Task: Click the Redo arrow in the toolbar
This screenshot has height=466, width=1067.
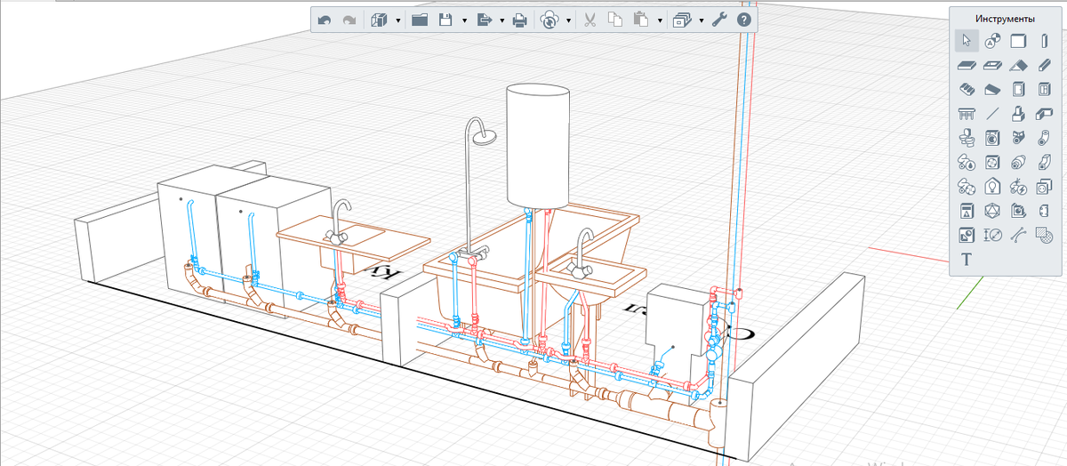Action: pos(349,20)
